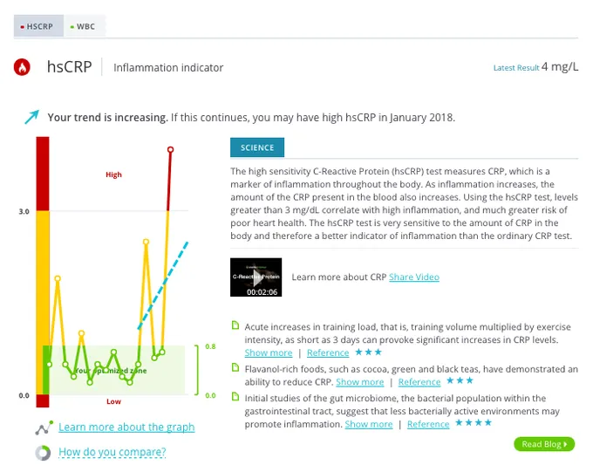Open the SCIENCE tab

pyautogui.click(x=257, y=148)
